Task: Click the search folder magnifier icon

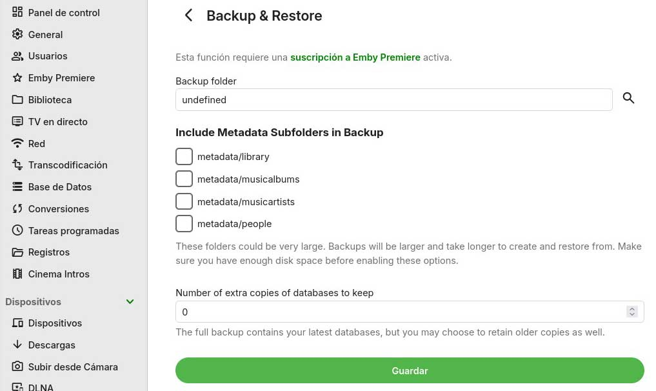Action: (x=628, y=98)
